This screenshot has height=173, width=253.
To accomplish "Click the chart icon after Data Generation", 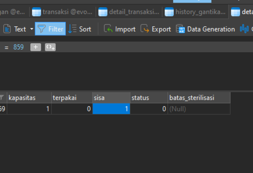I will pyautogui.click(x=244, y=29).
